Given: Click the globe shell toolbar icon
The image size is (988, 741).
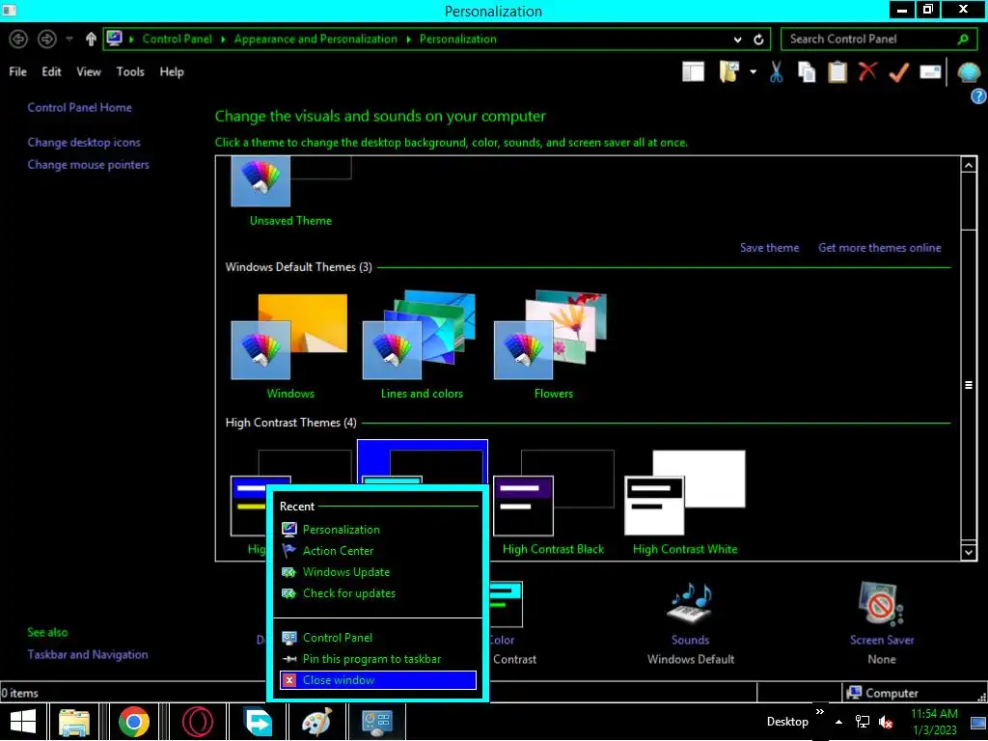Looking at the screenshot, I should (969, 72).
